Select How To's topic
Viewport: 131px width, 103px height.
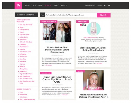(x=22, y=59)
